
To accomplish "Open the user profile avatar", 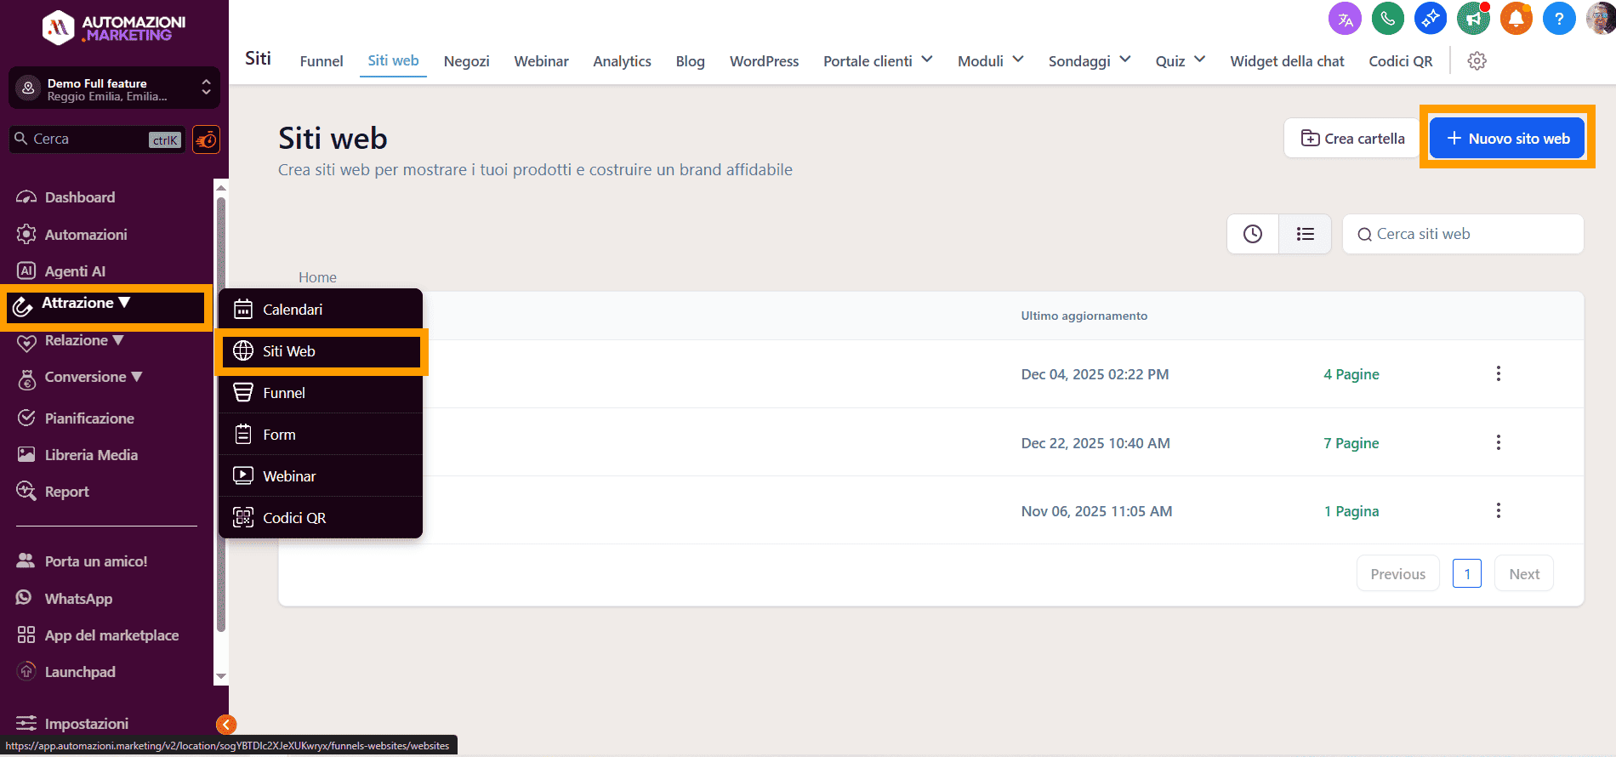I will (1601, 19).
